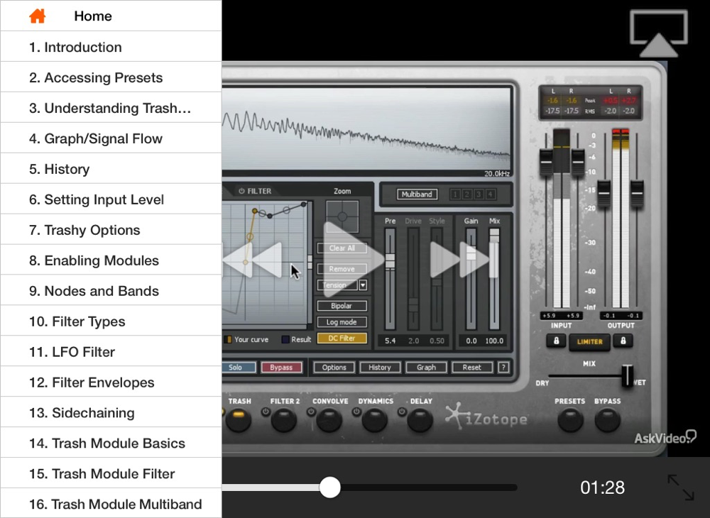Open the Tension dropdown arrow

(363, 285)
